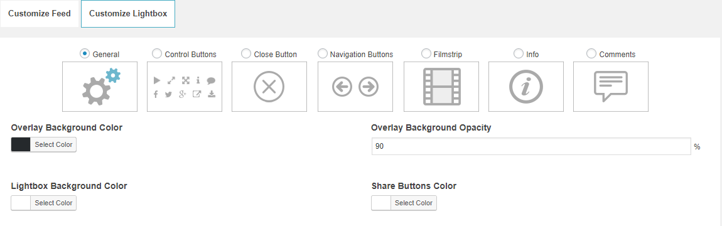Open the Customize Lightbox tab
The image size is (722, 226).
pos(128,13)
